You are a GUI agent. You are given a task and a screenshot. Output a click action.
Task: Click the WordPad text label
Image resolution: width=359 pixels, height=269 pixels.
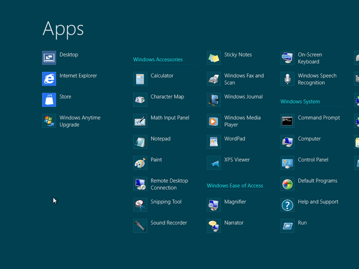coord(235,139)
